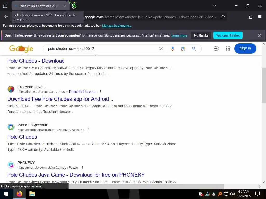Open Google quick settings gear
Viewport: 266px width, 199px height.
tap(216, 48)
